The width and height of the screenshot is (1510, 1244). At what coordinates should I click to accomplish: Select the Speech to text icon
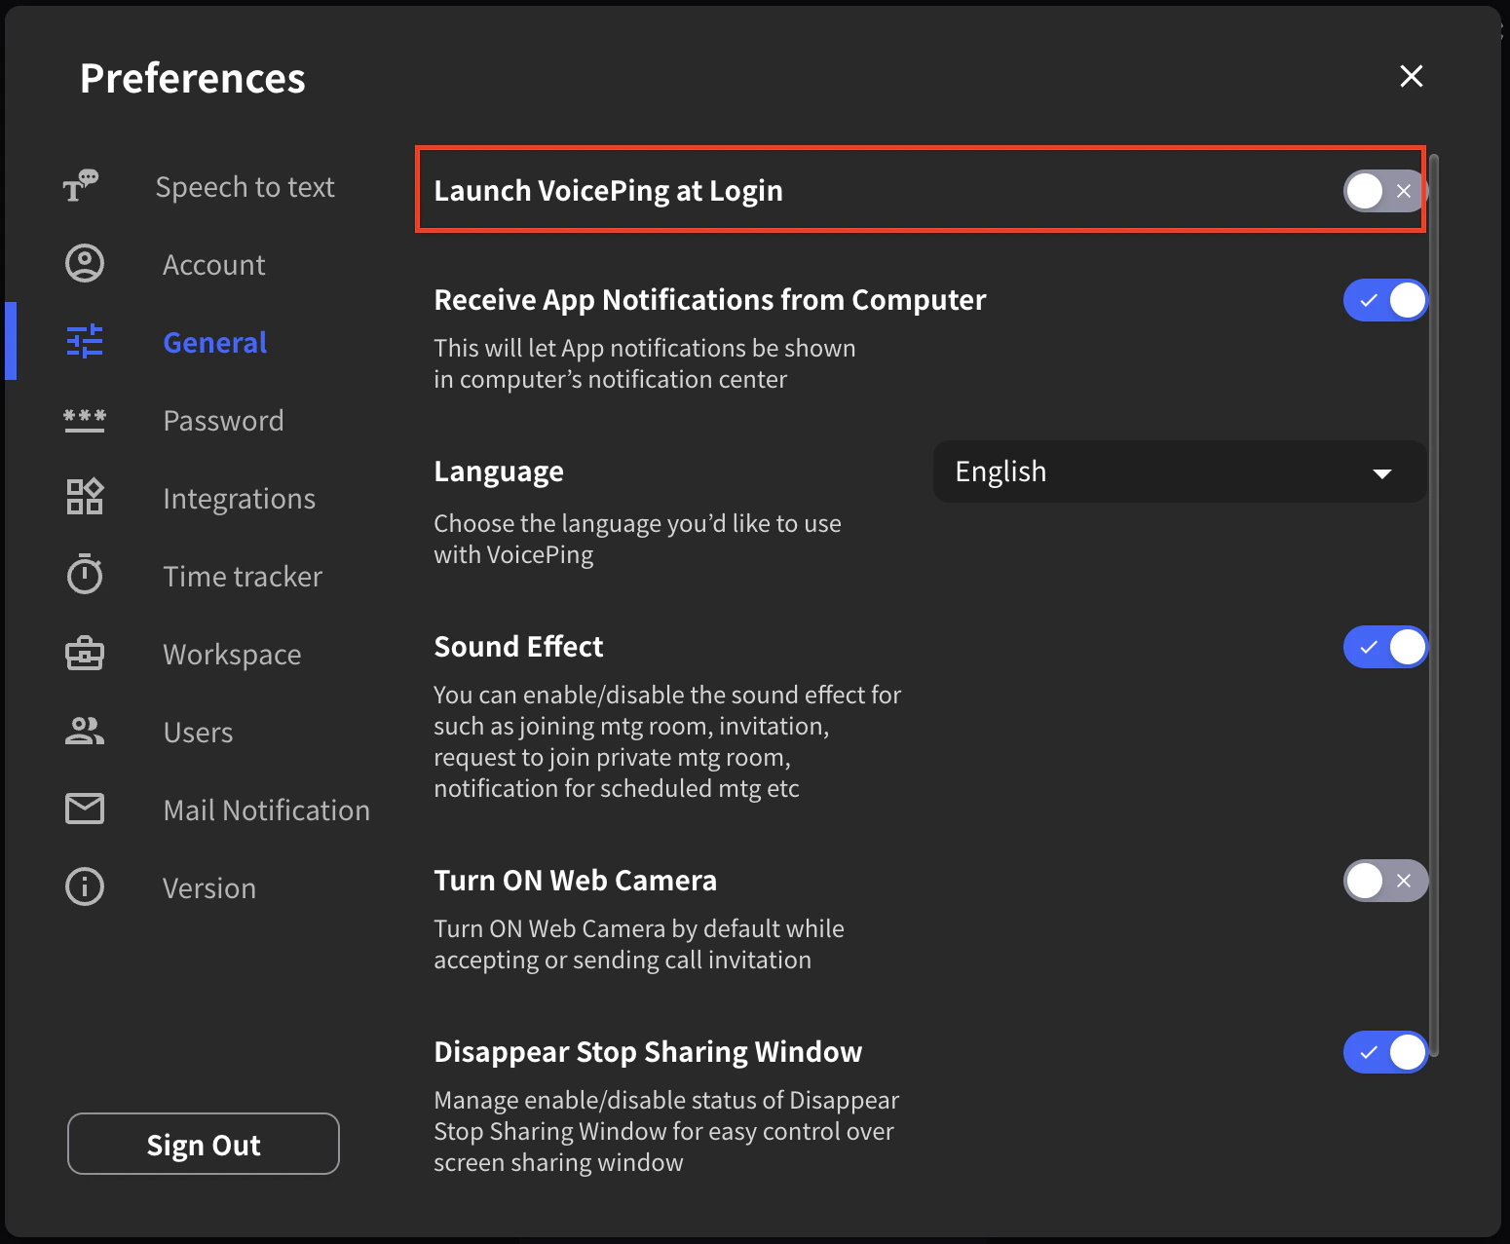tap(83, 186)
